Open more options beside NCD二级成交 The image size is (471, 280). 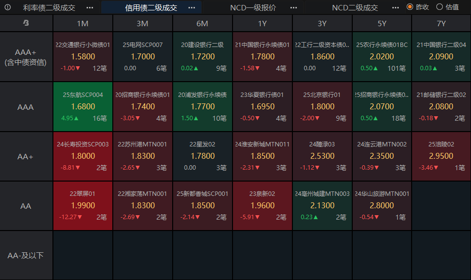click(x=396, y=7)
